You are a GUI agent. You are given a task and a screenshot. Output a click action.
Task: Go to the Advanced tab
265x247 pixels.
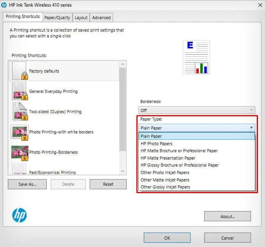pyautogui.click(x=101, y=18)
